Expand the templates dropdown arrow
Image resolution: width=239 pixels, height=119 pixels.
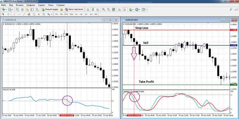146,10
